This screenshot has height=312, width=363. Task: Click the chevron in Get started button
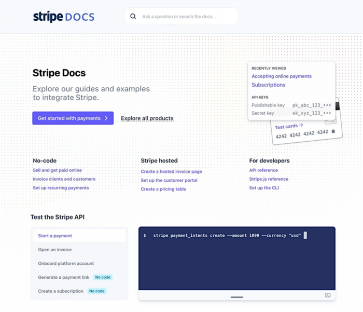[106, 118]
